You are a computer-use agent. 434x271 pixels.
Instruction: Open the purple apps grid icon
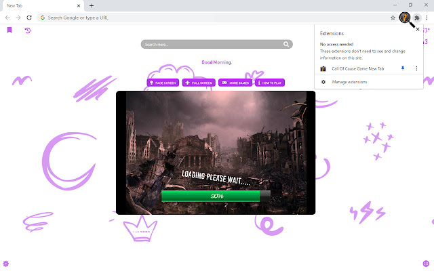click(426, 264)
